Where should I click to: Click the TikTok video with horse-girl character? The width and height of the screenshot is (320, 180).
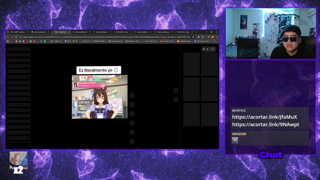click(99, 96)
